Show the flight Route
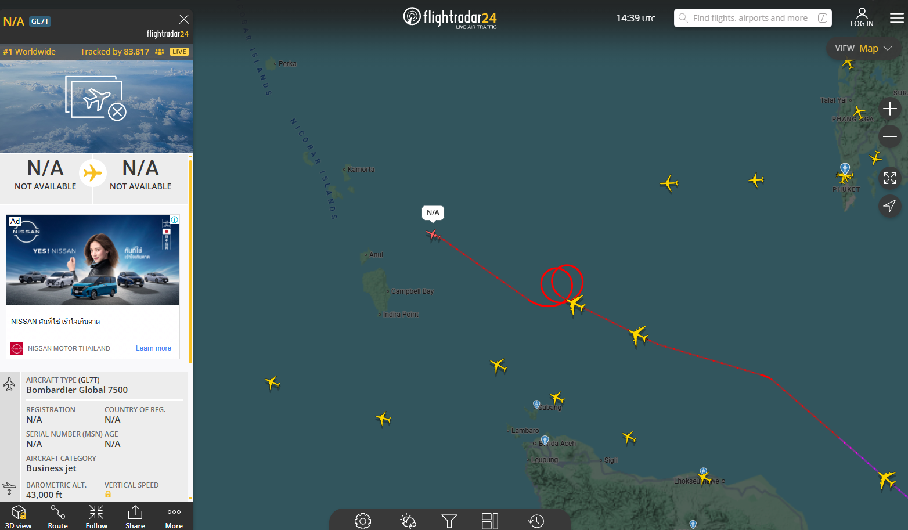 [x=57, y=516]
